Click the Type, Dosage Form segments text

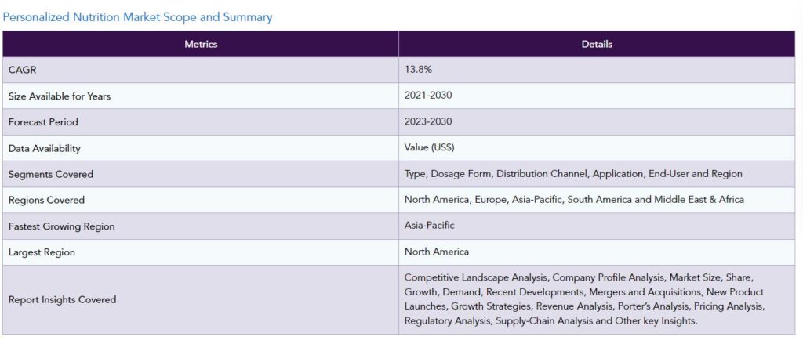pos(573,174)
